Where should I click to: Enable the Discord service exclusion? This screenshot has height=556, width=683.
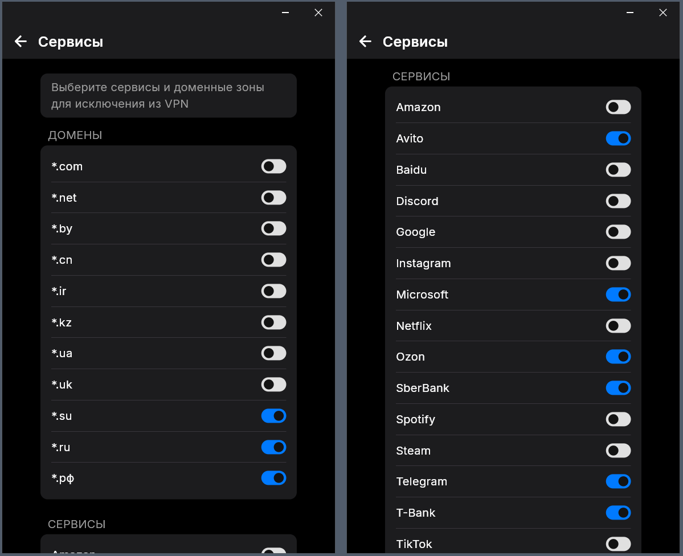point(618,201)
